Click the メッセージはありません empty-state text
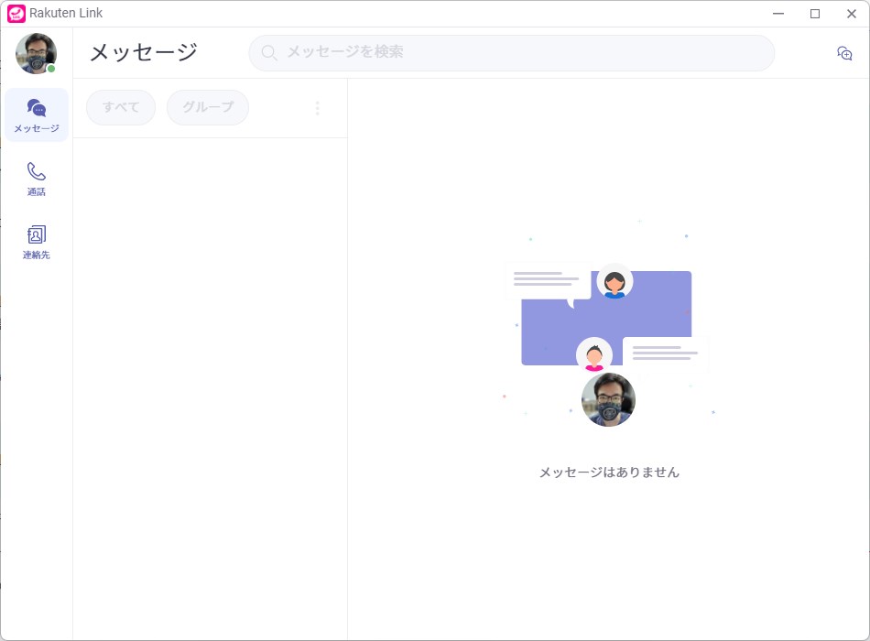 [x=609, y=473]
